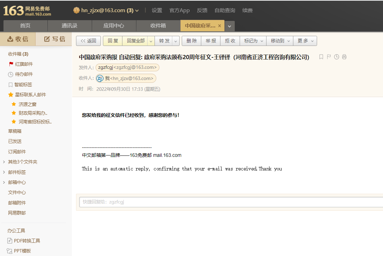Click the quick reply input field
Viewport: 383px width, 256px height.
[230, 202]
